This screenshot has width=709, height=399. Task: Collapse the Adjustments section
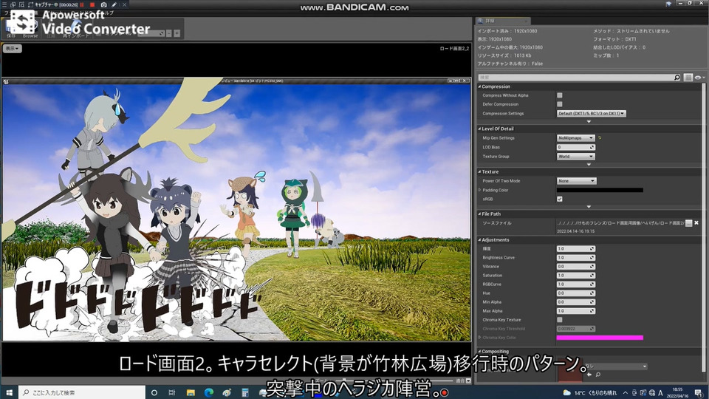point(480,239)
